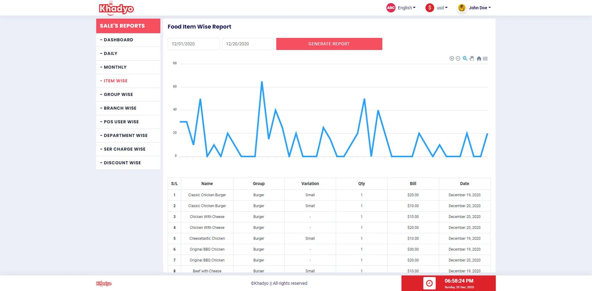
Task: Click the chart zoom in icon
Action: [452, 58]
